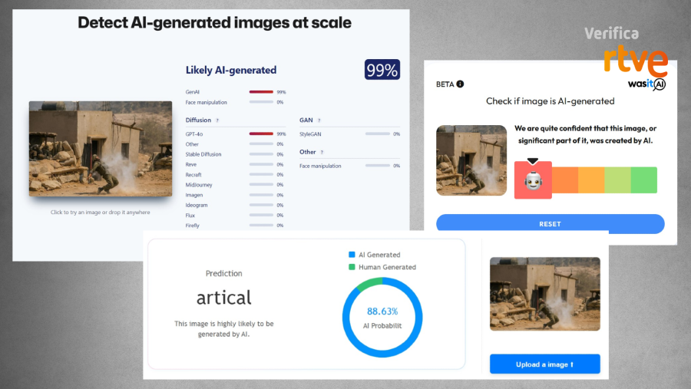Click the info icon next to BETA
Image resolution: width=691 pixels, height=389 pixels.
coord(460,84)
